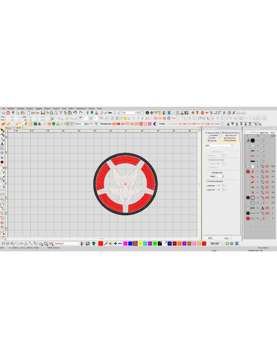Viewport: 277px width, 358px height.
Task: Click the green T-shirt icon
Action: 53,124
